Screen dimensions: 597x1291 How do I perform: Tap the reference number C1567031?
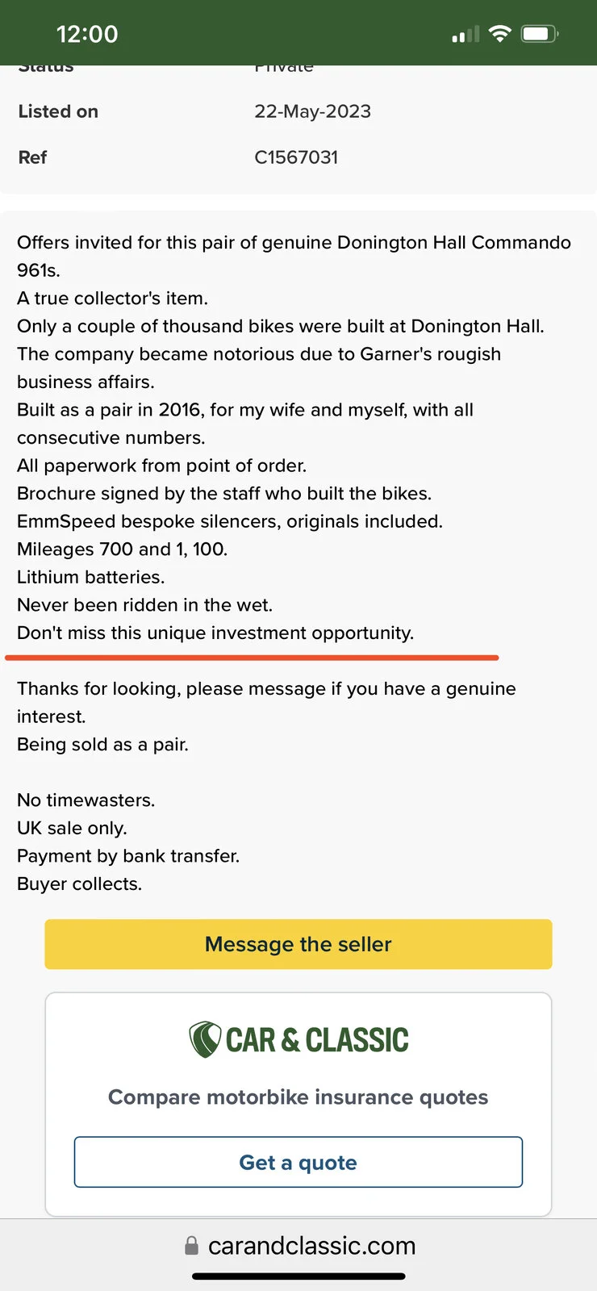[x=296, y=157]
